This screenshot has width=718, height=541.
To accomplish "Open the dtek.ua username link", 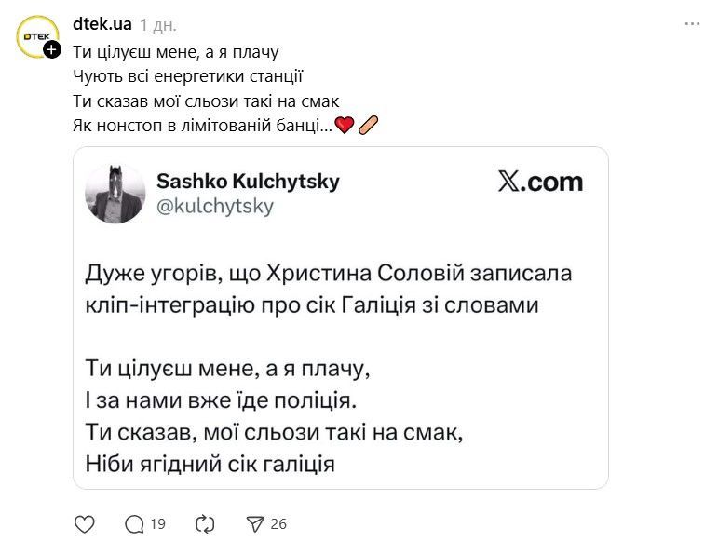I will (102, 23).
